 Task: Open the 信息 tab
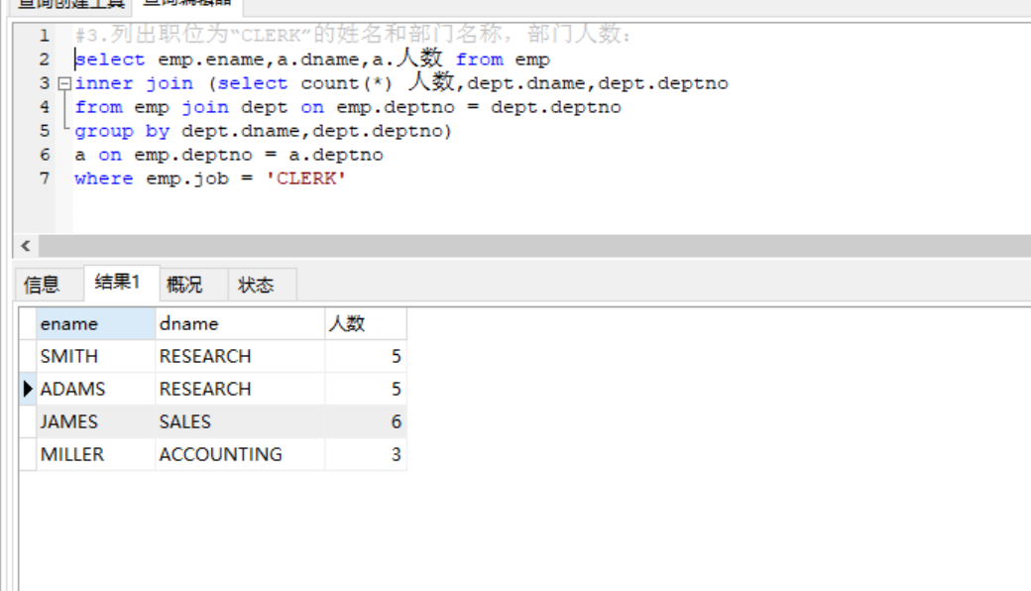point(42,285)
